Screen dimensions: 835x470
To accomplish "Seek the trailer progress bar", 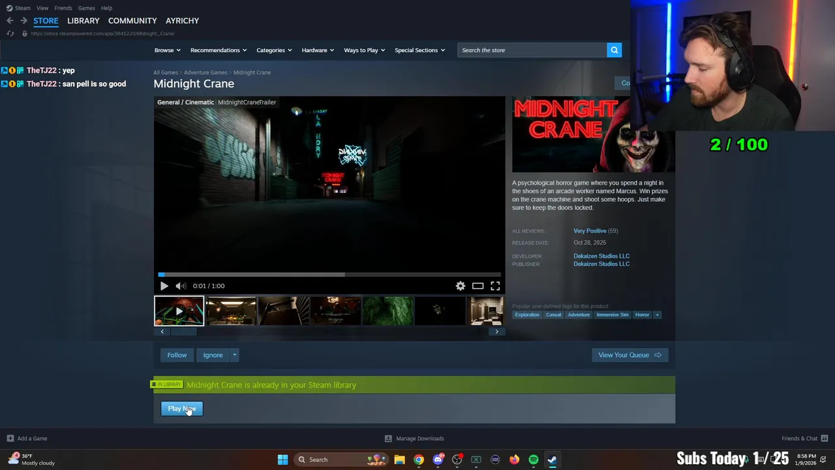I will [x=329, y=275].
